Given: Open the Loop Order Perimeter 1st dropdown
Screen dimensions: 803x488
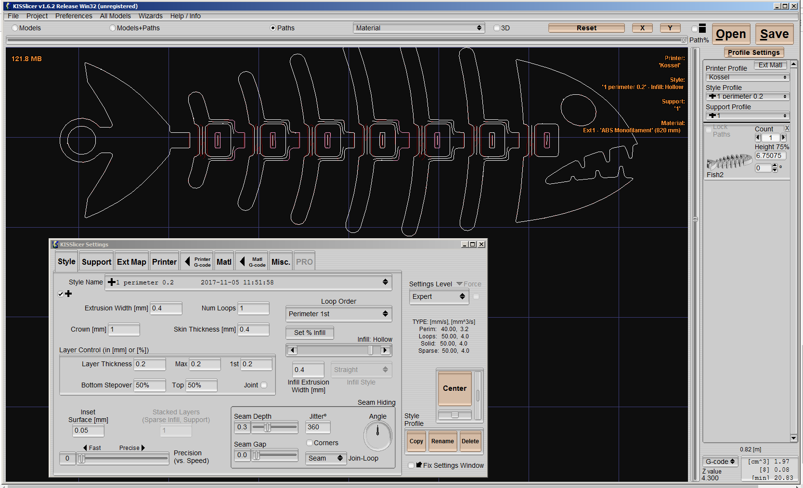Looking at the screenshot, I should point(338,314).
